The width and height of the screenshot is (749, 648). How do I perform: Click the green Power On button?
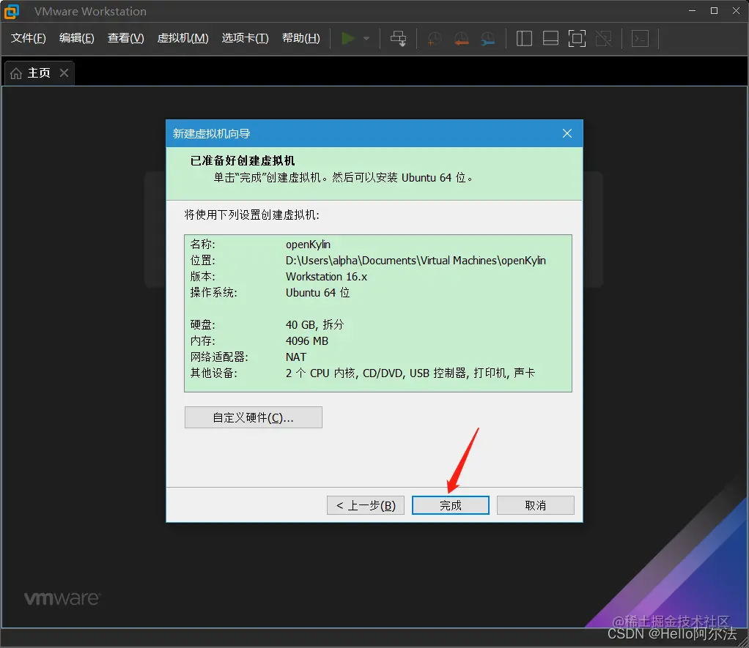click(x=348, y=38)
